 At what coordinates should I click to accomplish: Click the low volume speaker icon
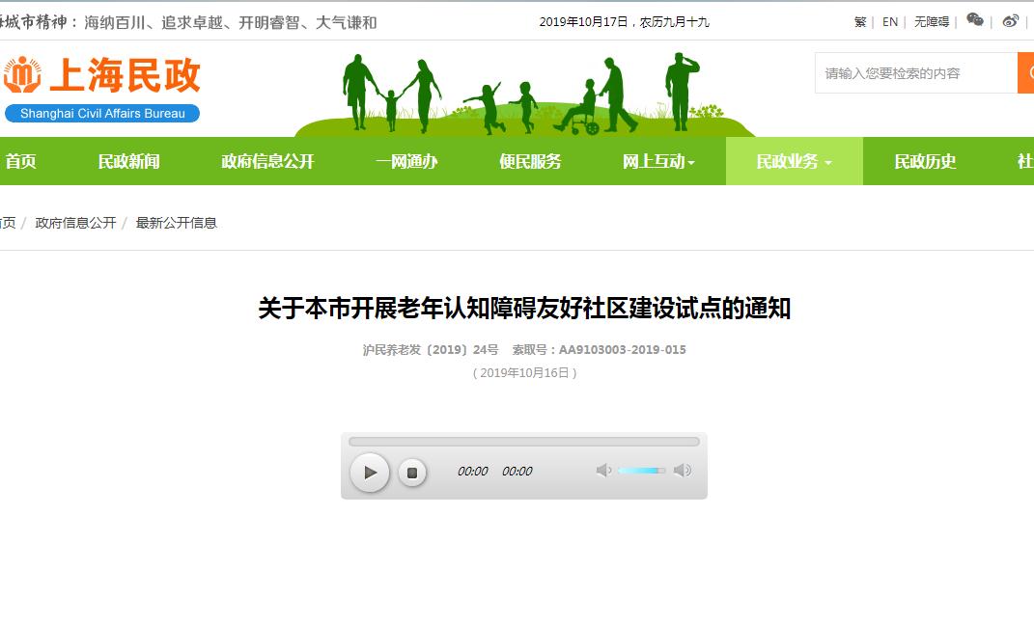point(603,471)
